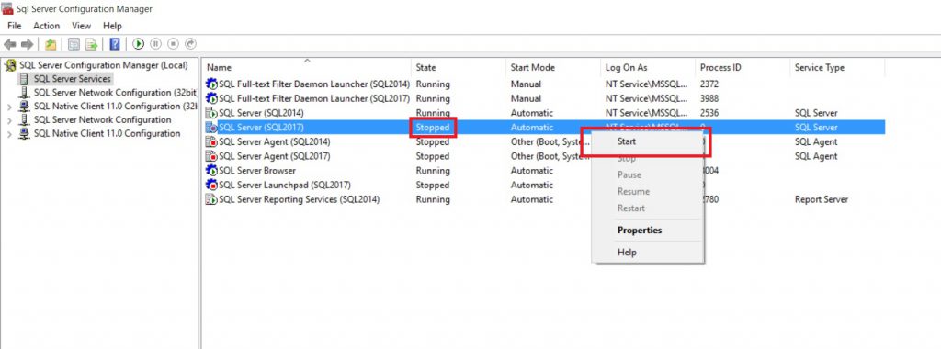The height and width of the screenshot is (349, 941).
Task: Click the Stopped state of SQL Server (SQL2017)
Action: (433, 127)
